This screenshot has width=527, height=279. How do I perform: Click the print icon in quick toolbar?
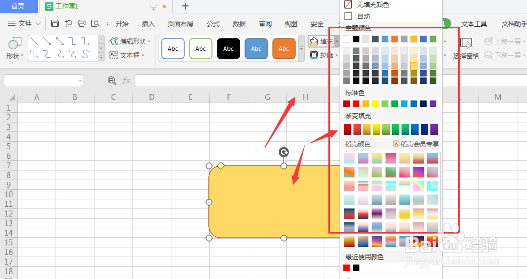[82, 23]
